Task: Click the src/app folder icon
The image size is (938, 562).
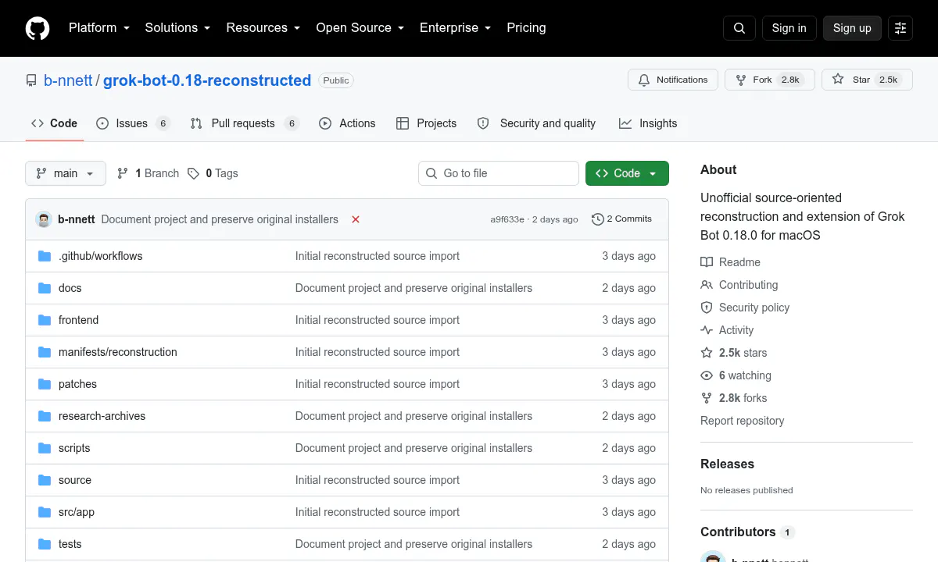Action: [x=45, y=512]
